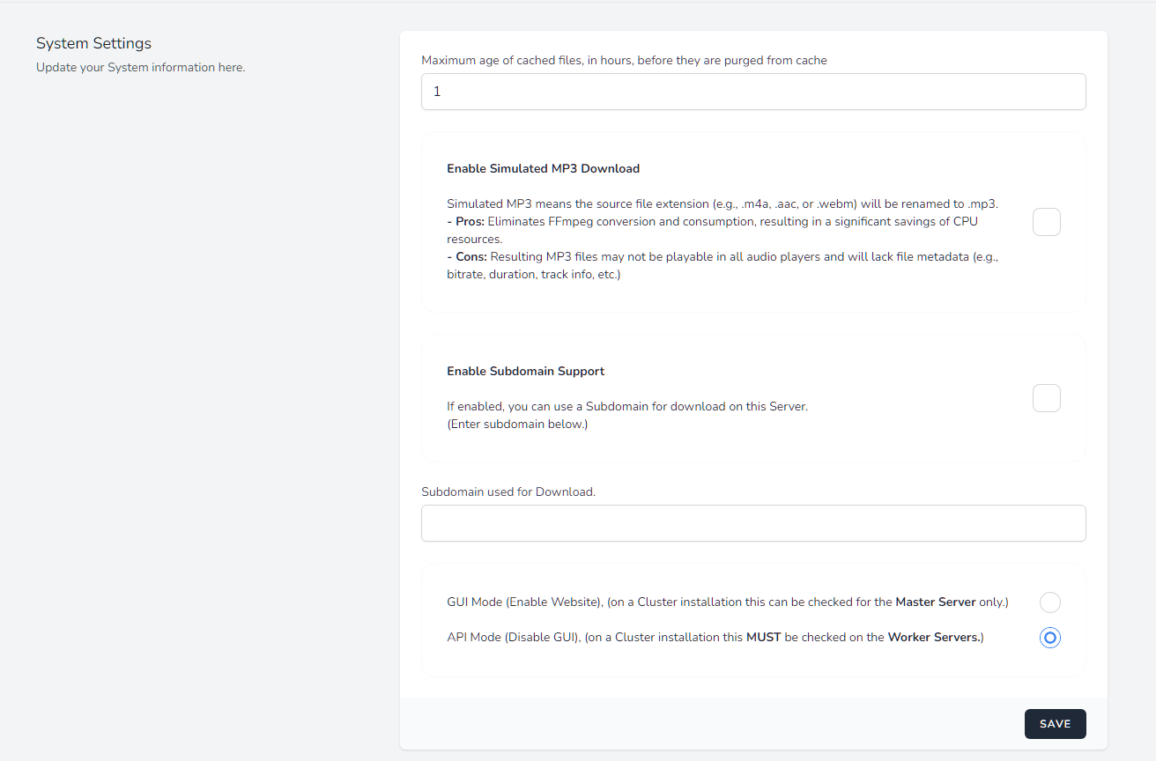Click the maximum cache age input field
1156x761 pixels.
click(753, 92)
